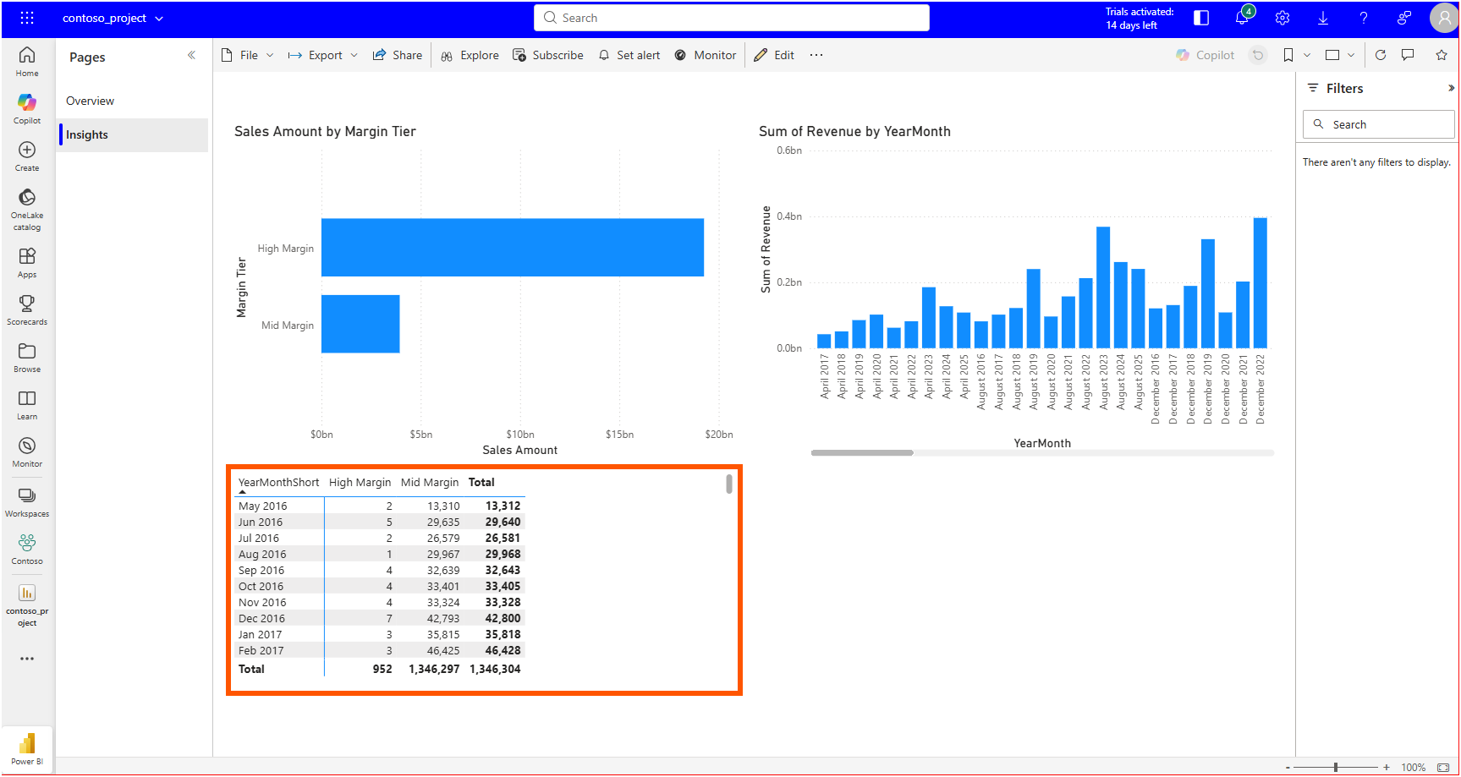
Task: Click the Create icon in sidebar
Action: click(x=27, y=156)
